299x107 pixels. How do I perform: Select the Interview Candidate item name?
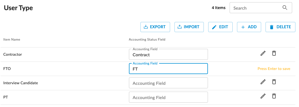click(x=21, y=83)
